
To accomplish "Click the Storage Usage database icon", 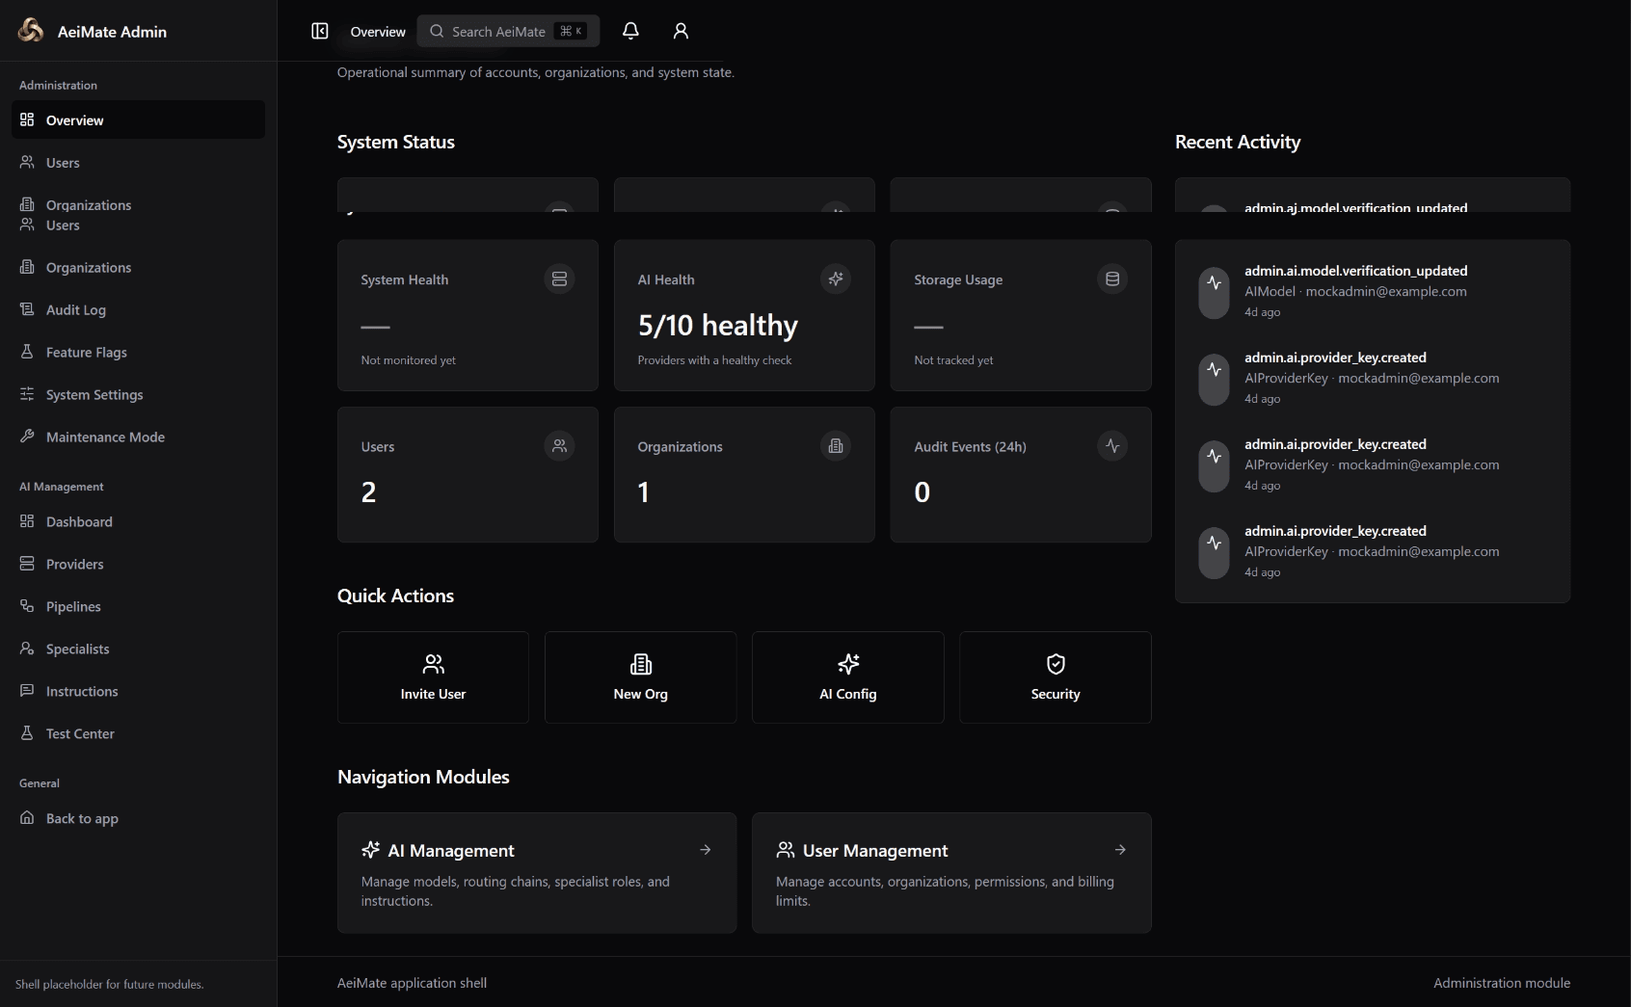I will pyautogui.click(x=1112, y=279).
